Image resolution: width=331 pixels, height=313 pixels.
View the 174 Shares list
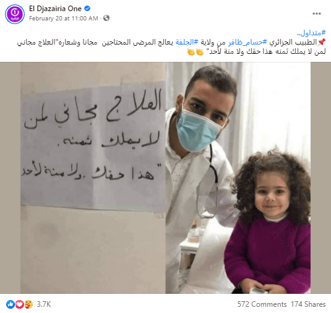pyautogui.click(x=308, y=304)
